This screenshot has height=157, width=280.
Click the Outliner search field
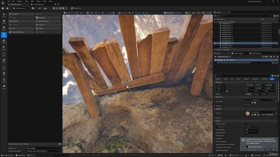246,16
